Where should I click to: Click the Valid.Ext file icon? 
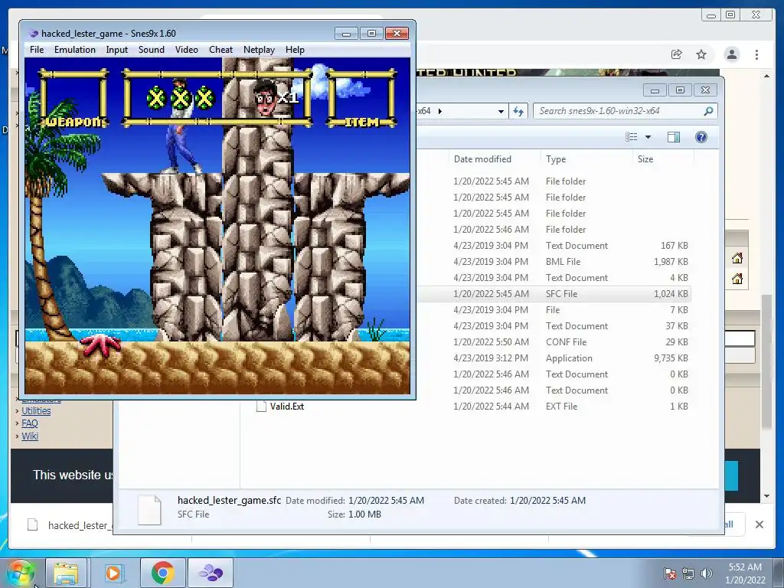(x=261, y=407)
